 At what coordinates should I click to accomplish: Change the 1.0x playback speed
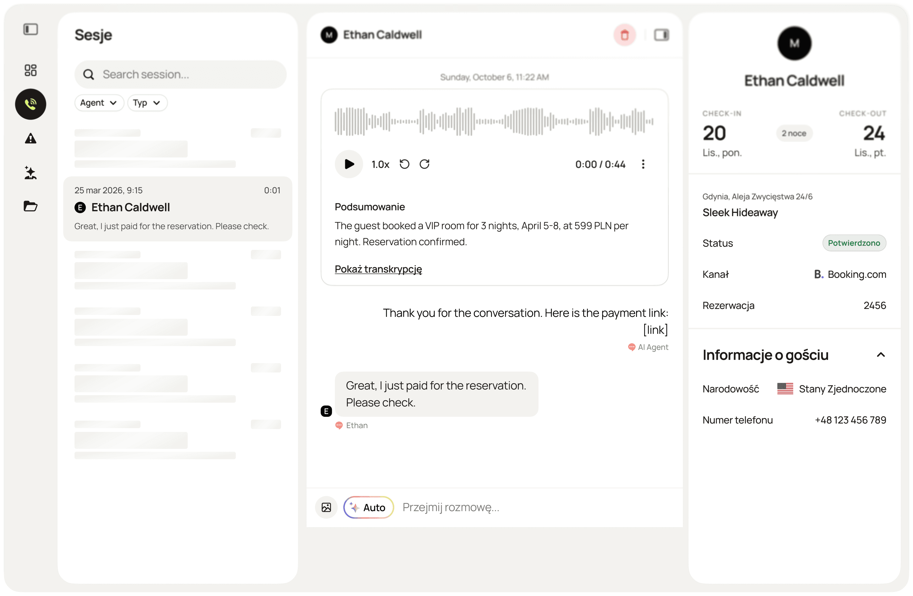click(x=380, y=164)
